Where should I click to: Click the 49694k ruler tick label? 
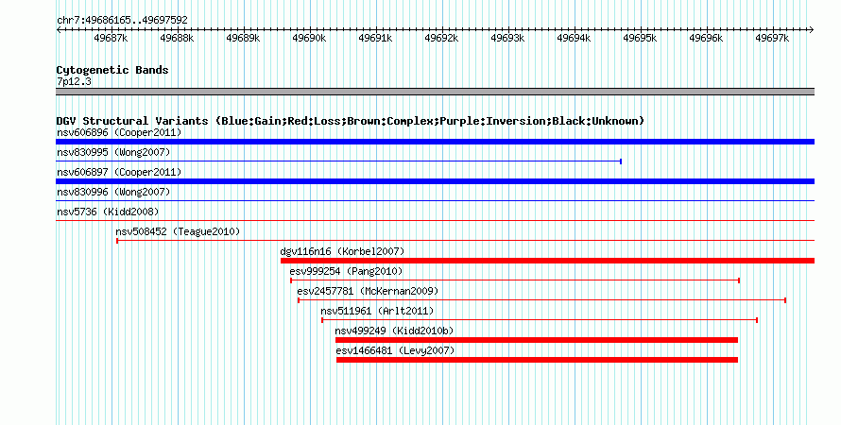[x=574, y=38]
